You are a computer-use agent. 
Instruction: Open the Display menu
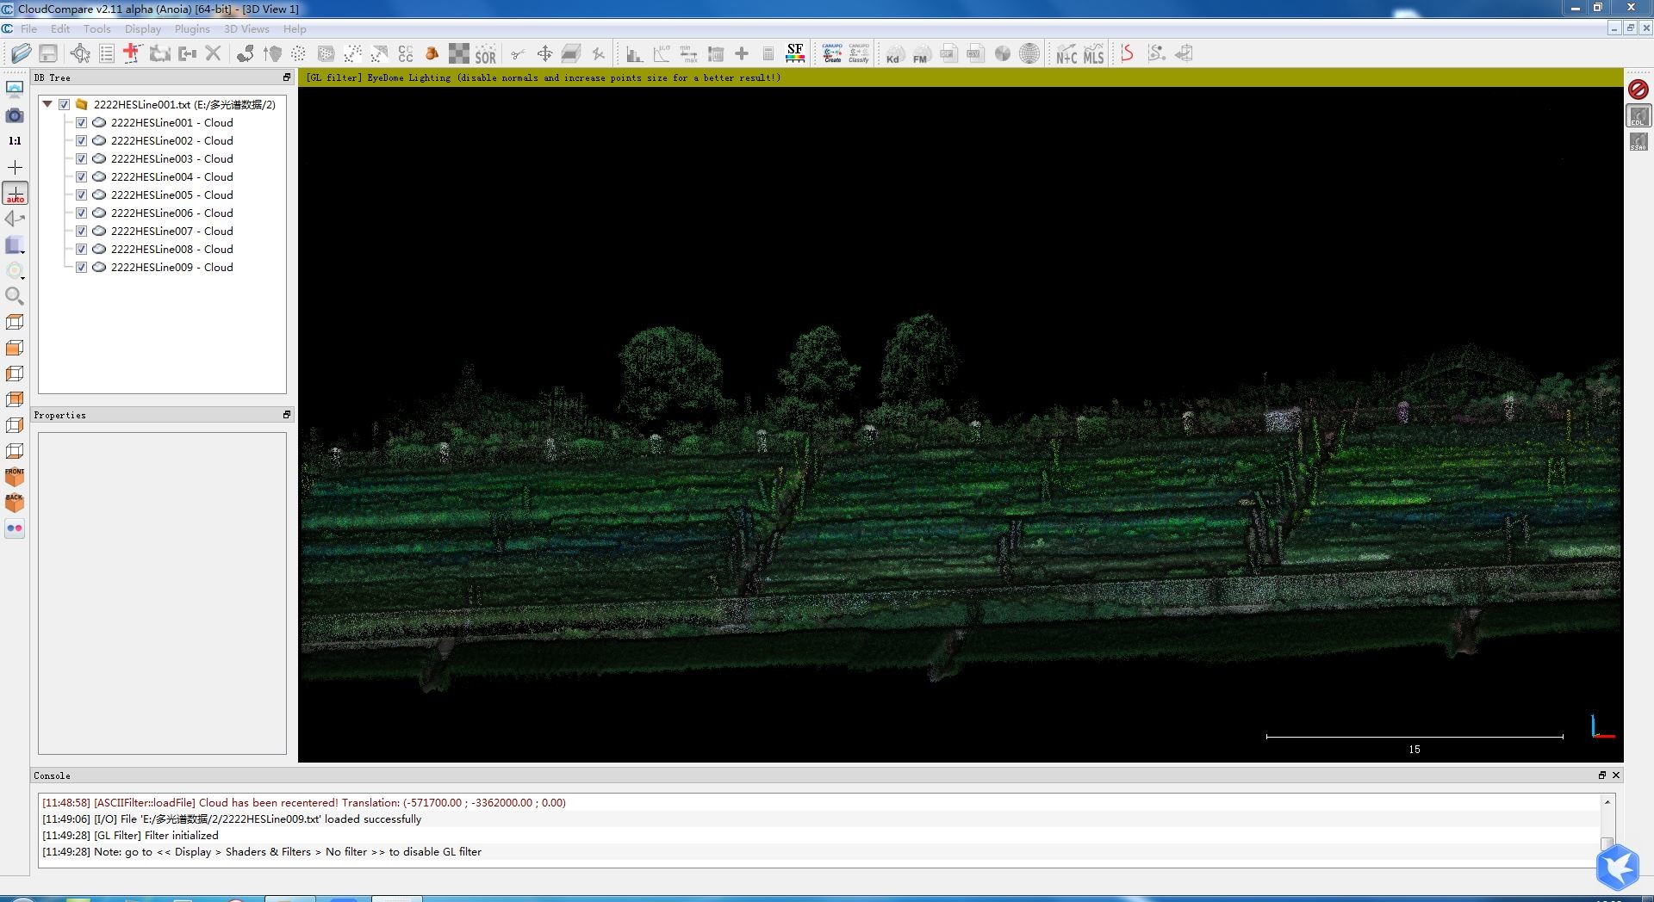click(143, 28)
